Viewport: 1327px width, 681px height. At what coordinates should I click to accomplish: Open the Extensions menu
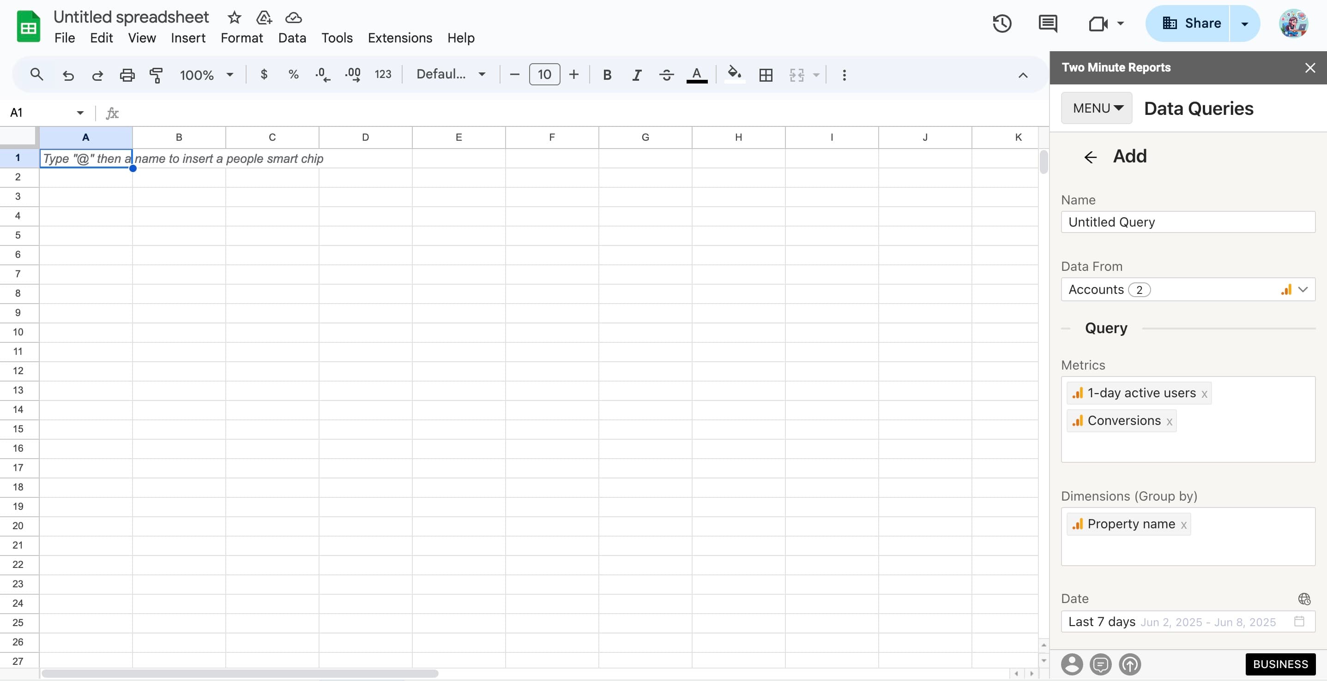[x=400, y=38]
